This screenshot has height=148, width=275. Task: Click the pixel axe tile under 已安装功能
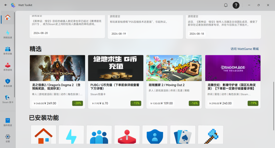click(211, 135)
